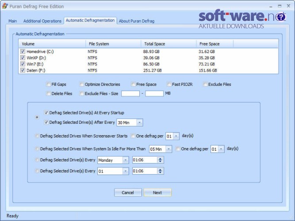Screen dimensions: 295x221
Task: Open the 05 Min idle time dropdown
Action: point(169,149)
